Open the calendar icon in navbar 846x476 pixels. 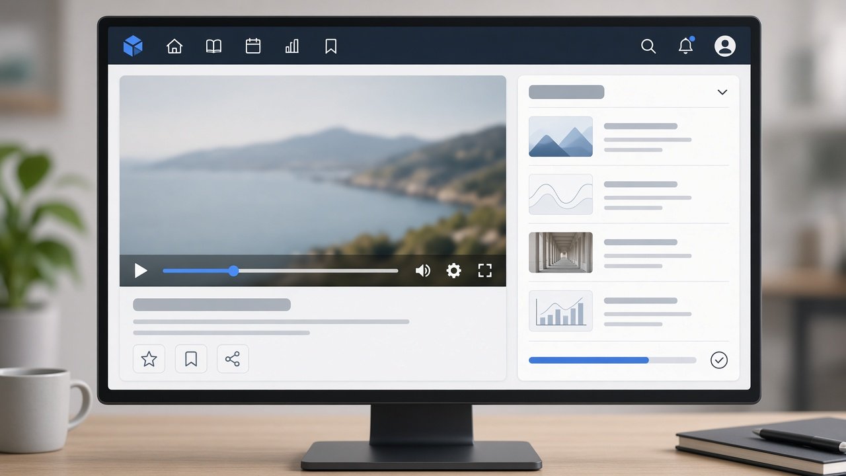(253, 46)
